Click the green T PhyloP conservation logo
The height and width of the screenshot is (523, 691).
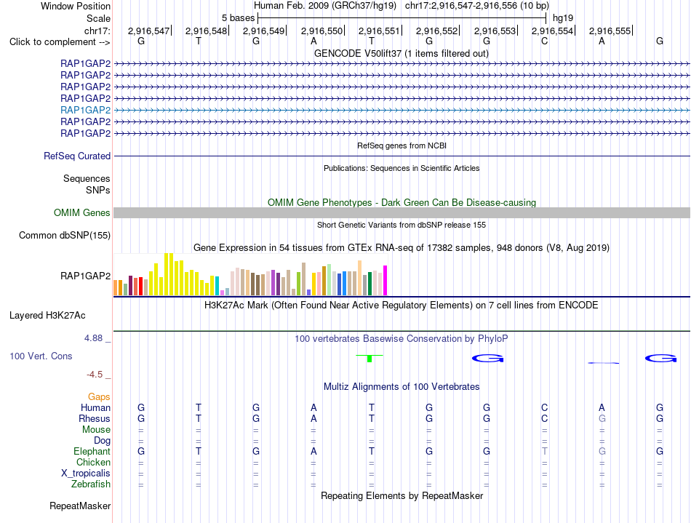tap(370, 358)
